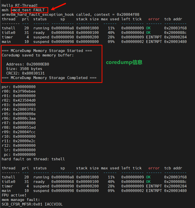Click the 'pc: 0x00000000' register line
Viewport: 195px width, 208px height.
[20, 154]
